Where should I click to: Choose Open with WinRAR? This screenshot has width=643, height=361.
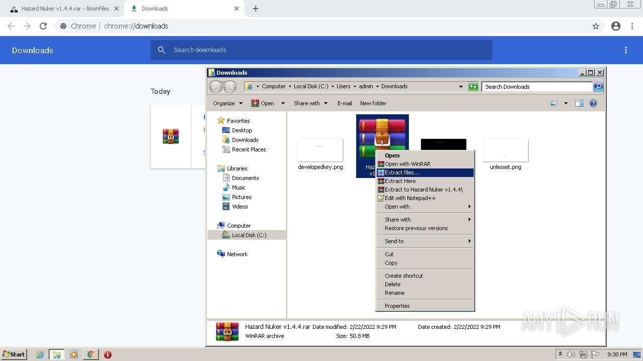(425, 164)
